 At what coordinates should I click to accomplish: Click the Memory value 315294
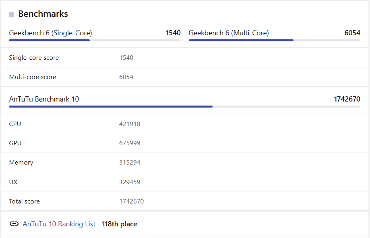coord(130,163)
